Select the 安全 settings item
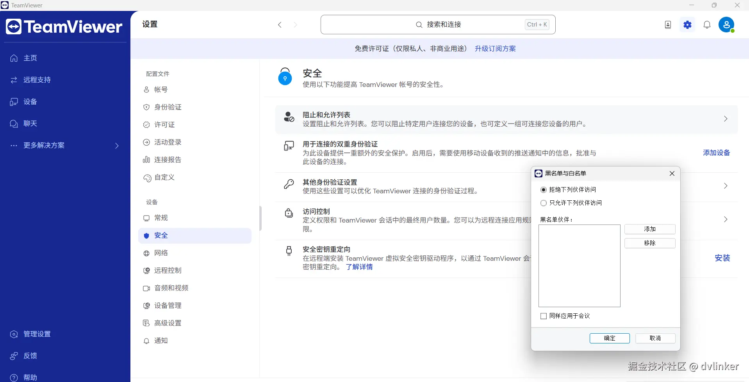 [195, 235]
